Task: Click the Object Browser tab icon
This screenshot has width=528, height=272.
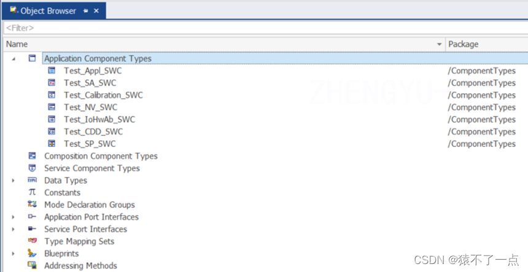Action: click(14, 10)
